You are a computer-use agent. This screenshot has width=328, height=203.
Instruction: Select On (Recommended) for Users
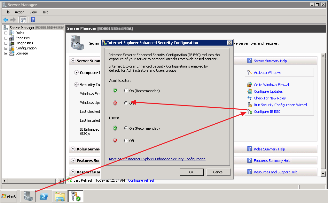coord(126,128)
